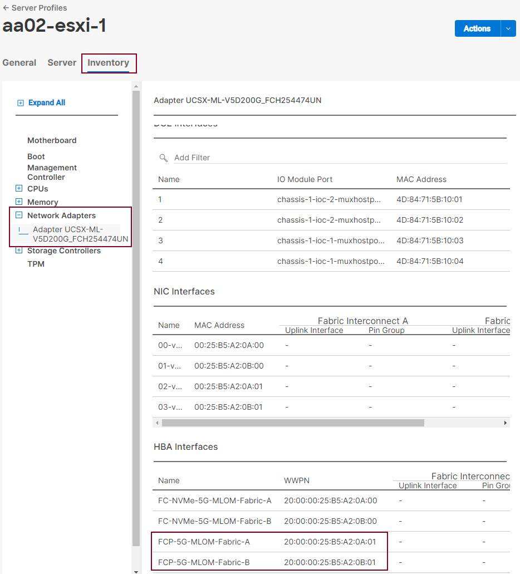
Task: Click FC-NVMe-5G-MLOM-Fabric-A HBA row
Action: coord(331,501)
